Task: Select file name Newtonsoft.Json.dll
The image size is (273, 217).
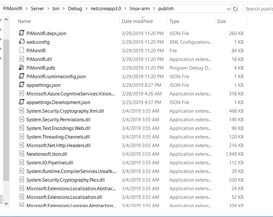Action: pos(47,154)
